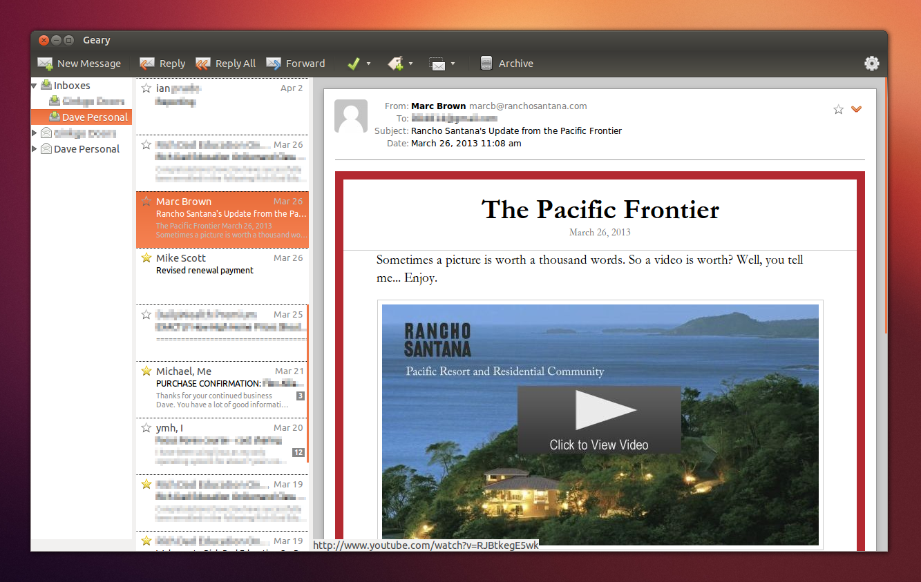The image size is (921, 582).
Task: Star the Marc Brown conversation in list
Action: 146,202
